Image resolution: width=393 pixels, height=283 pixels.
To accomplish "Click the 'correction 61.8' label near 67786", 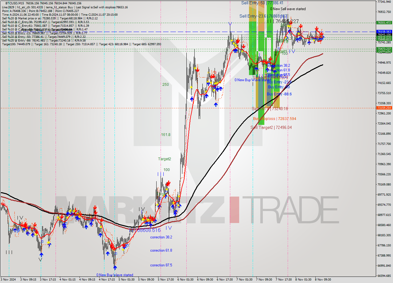I will coord(161,250).
